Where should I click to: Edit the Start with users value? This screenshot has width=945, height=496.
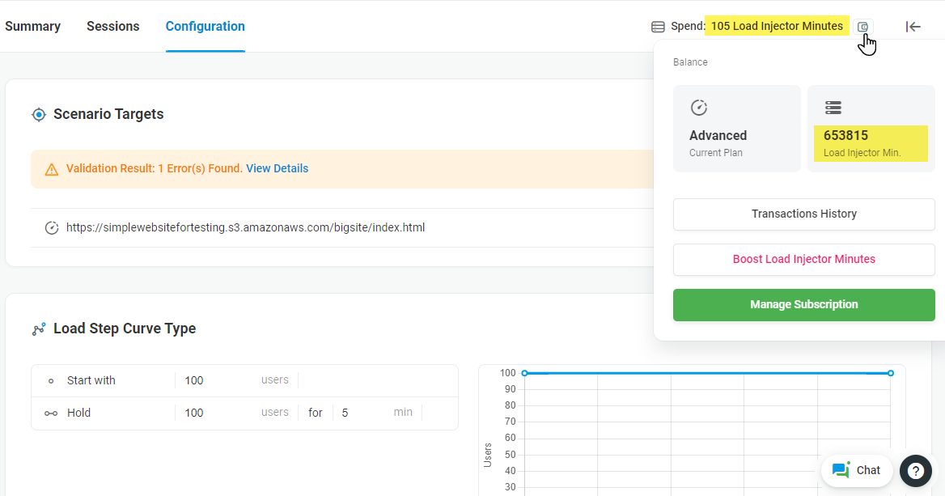(217, 380)
